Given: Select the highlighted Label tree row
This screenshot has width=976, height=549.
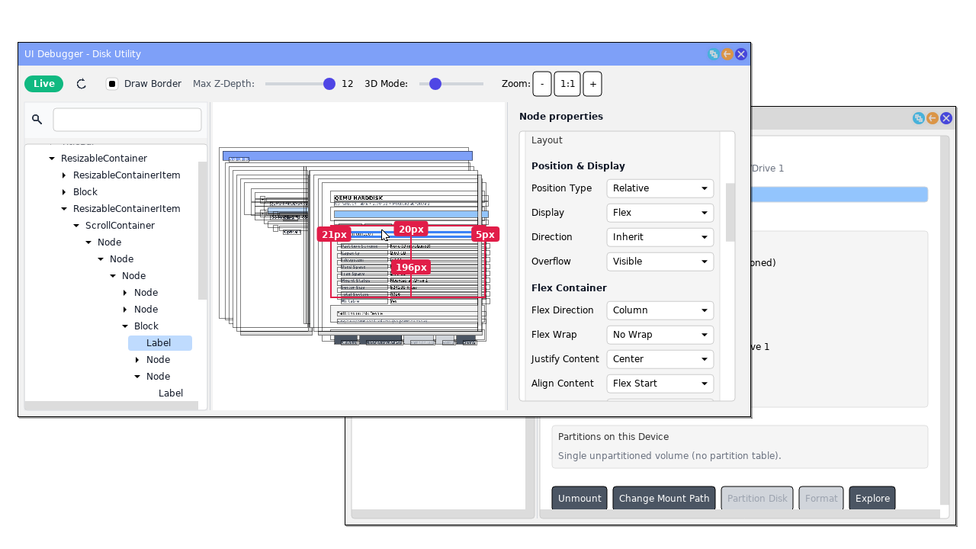Looking at the screenshot, I should pos(159,343).
